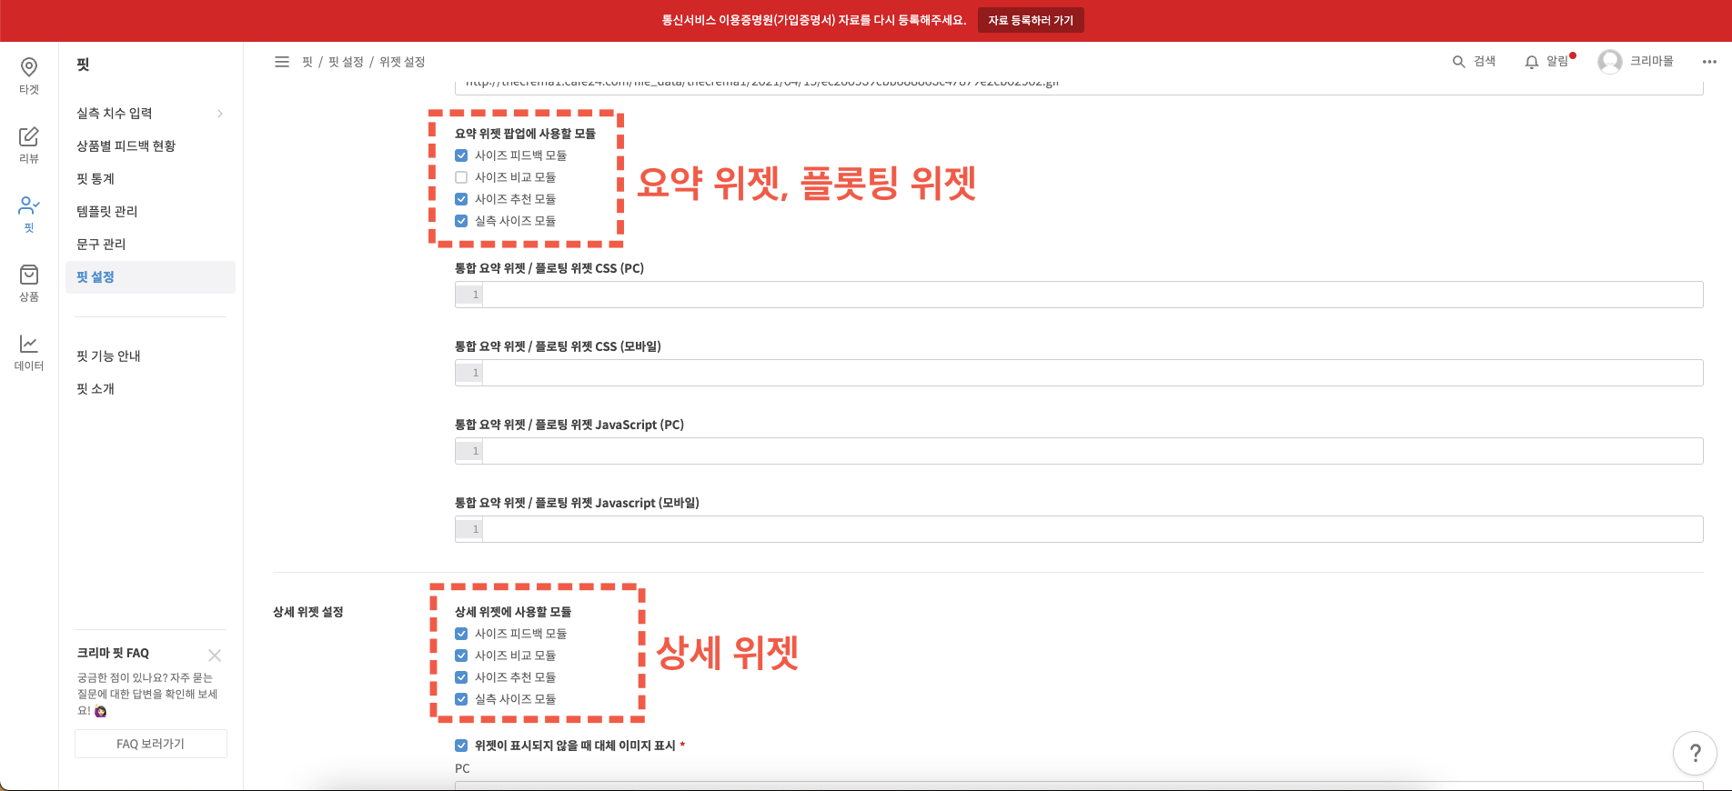
Task: Click 자료 등록하러 가기 banner button
Action: click(x=1031, y=20)
